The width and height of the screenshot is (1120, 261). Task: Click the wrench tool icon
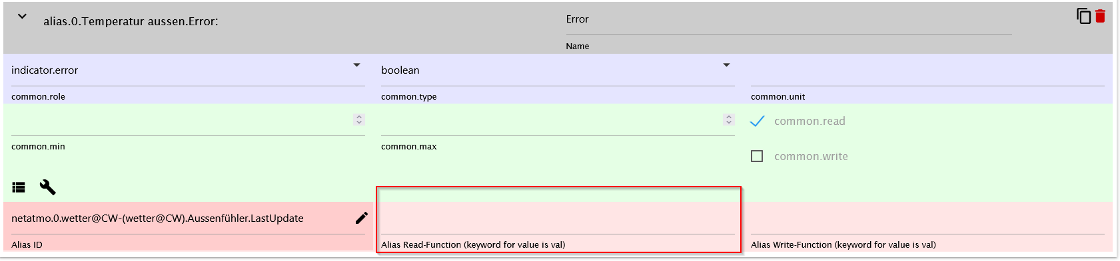[x=47, y=187]
